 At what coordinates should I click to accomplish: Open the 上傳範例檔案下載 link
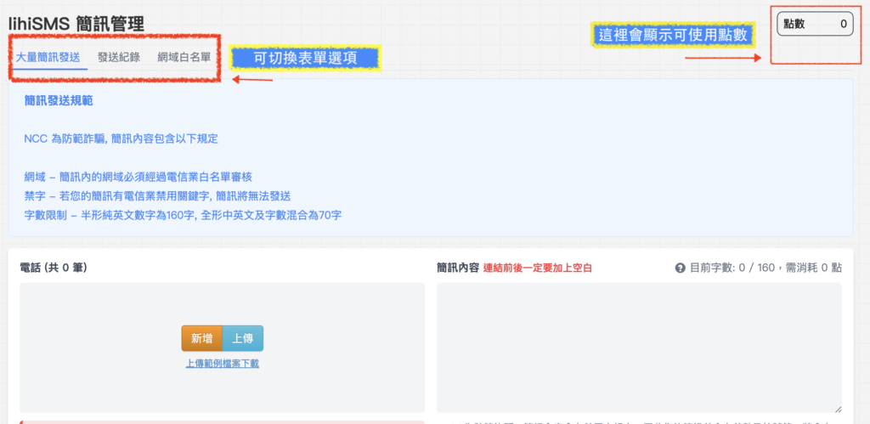(222, 364)
